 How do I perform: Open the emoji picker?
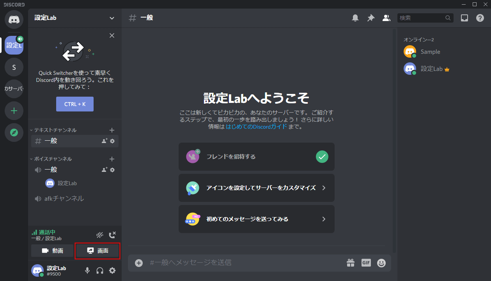click(381, 263)
